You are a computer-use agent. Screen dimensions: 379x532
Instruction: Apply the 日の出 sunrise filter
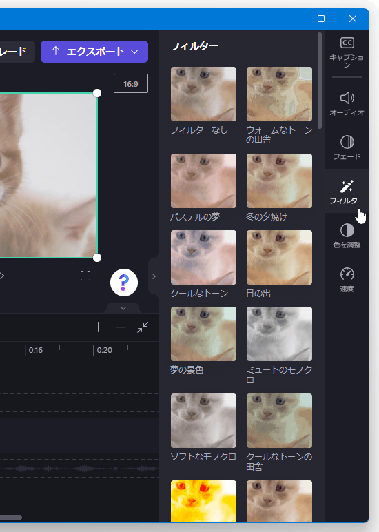pyautogui.click(x=279, y=258)
